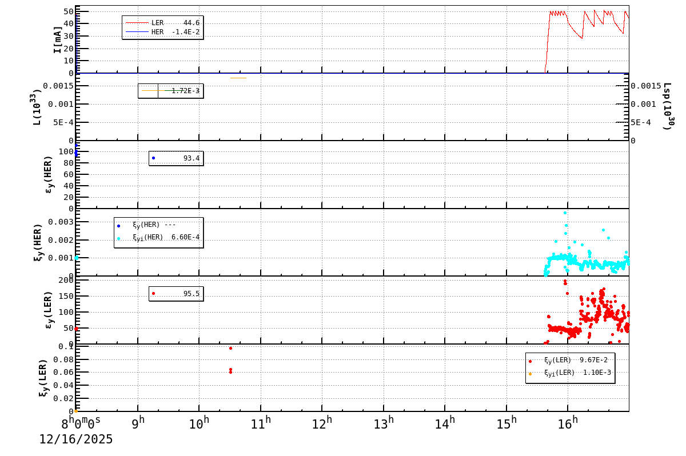Viewport: 686px width, 456px height.
Task: Click the ξy(HER) axis title
Action: 39,242
